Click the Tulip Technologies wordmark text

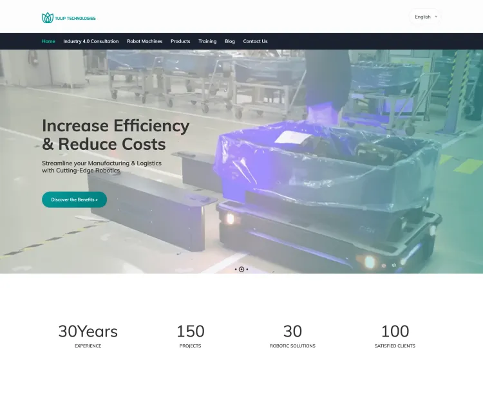[x=75, y=19]
